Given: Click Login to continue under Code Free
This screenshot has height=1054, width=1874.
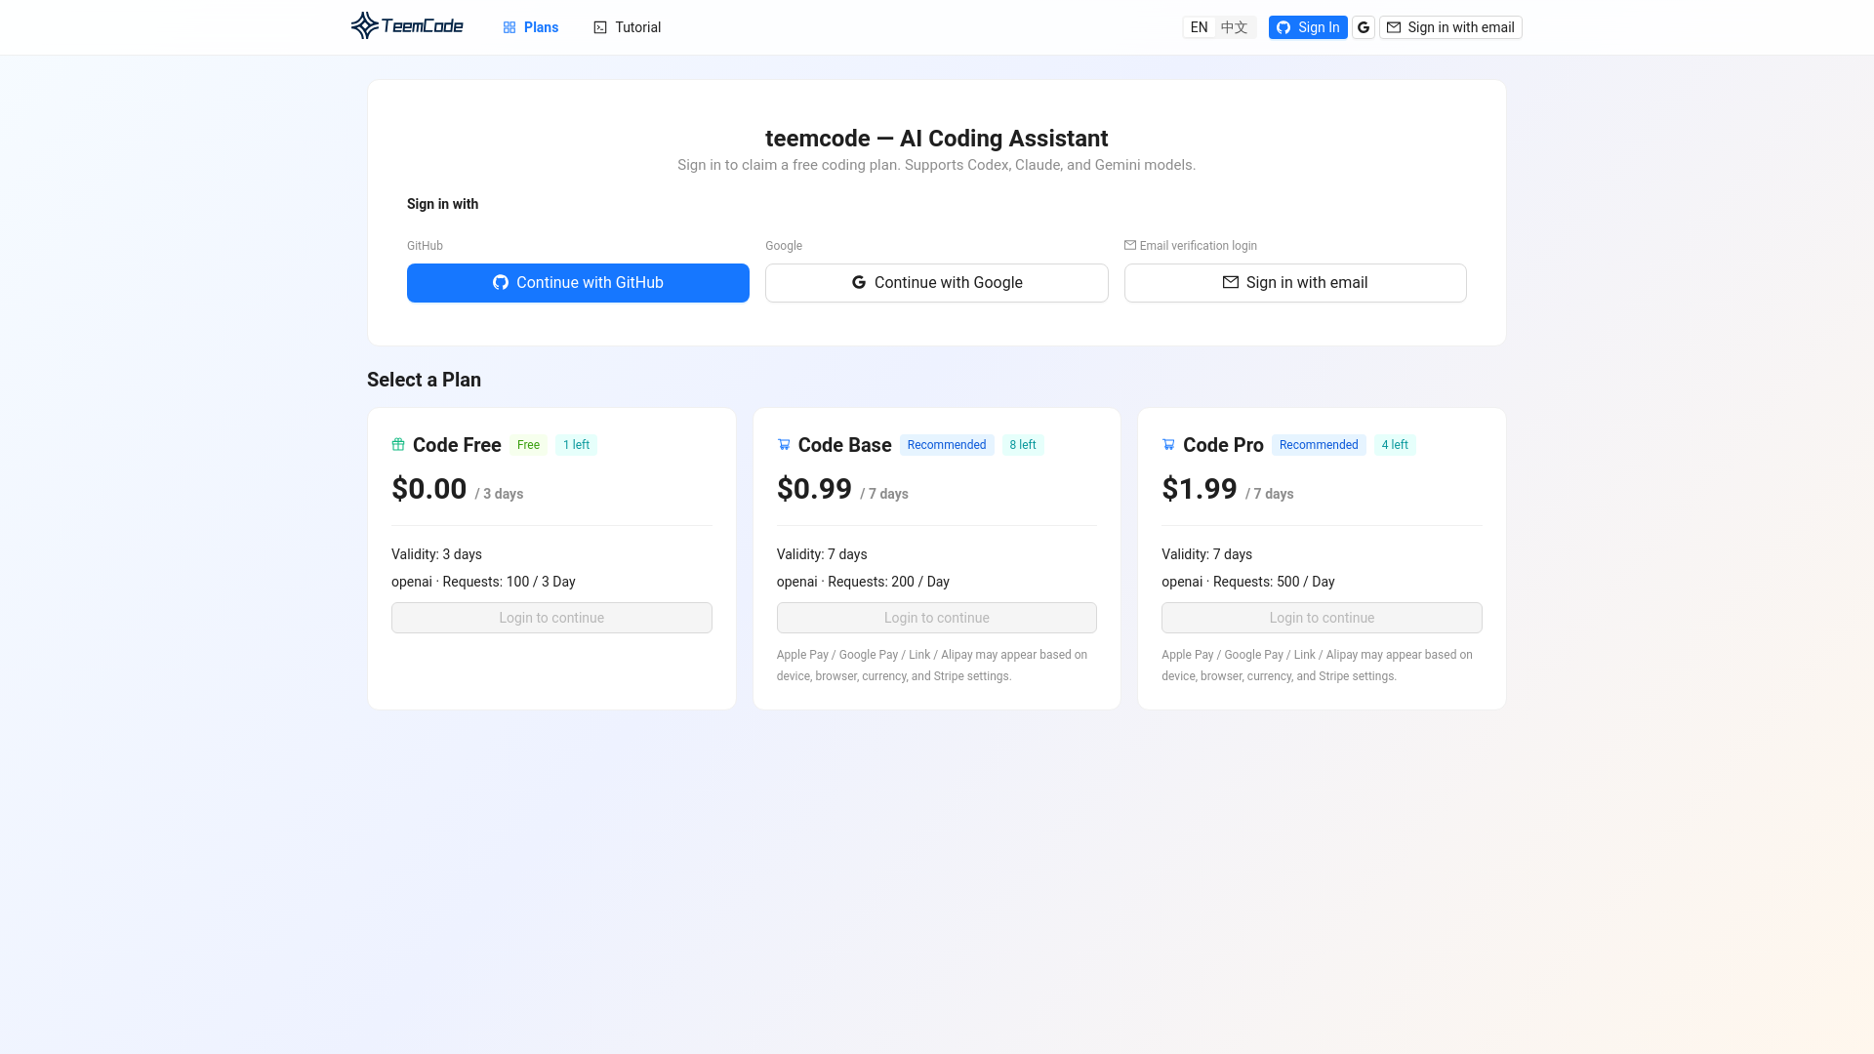Looking at the screenshot, I should point(551,618).
